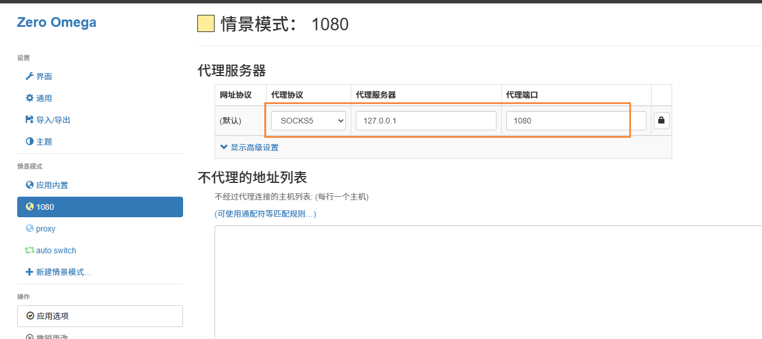Click the half-circle icon beside 主题
This screenshot has width=762, height=339.
(x=30, y=142)
